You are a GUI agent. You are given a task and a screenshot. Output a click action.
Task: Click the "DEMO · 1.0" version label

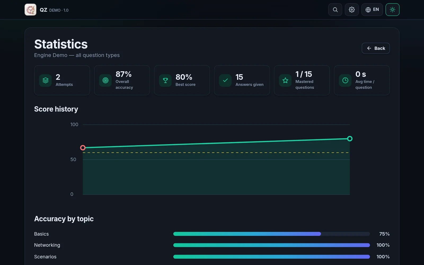59,10
